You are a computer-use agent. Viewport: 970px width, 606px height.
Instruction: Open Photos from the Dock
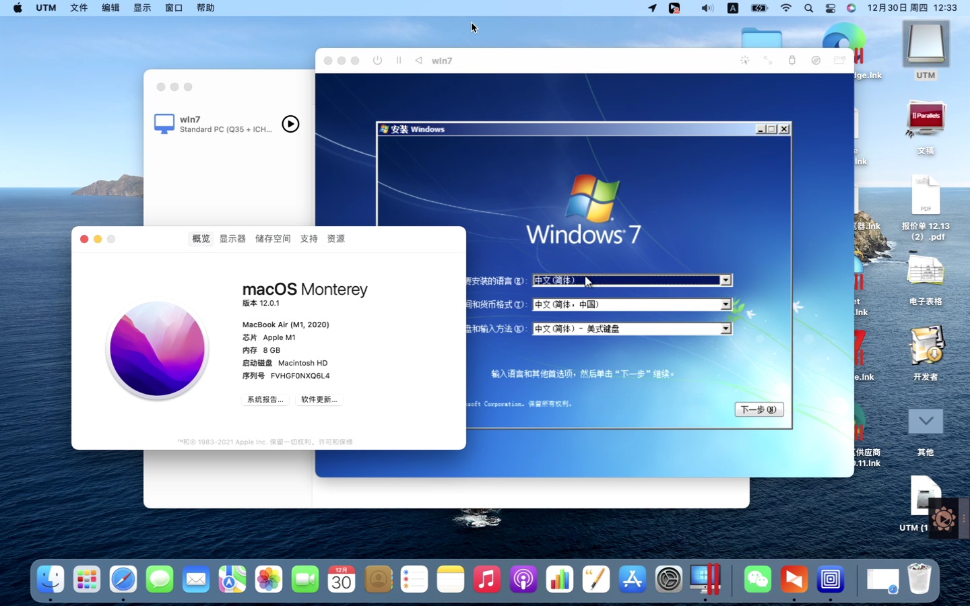pos(269,579)
